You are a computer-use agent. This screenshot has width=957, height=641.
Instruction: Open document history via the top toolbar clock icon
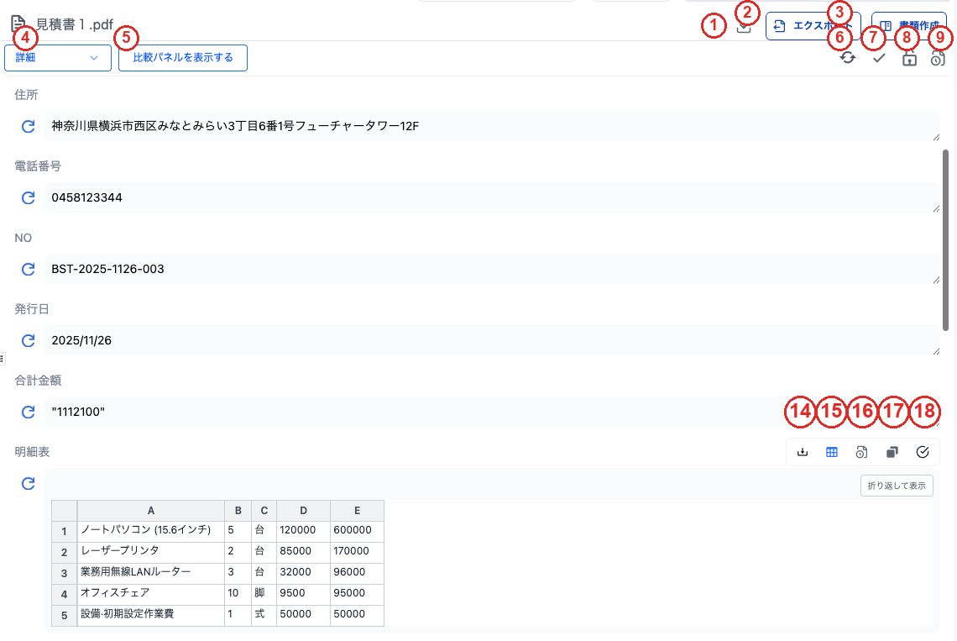click(938, 58)
